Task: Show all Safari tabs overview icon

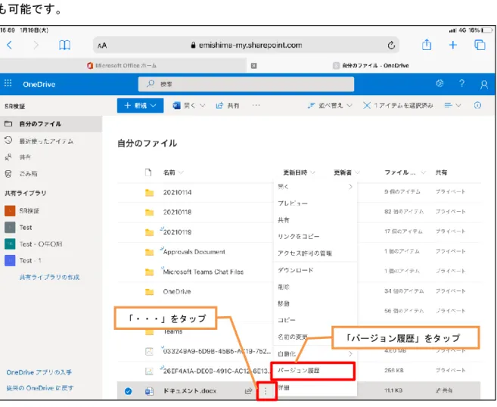Action: (480, 45)
